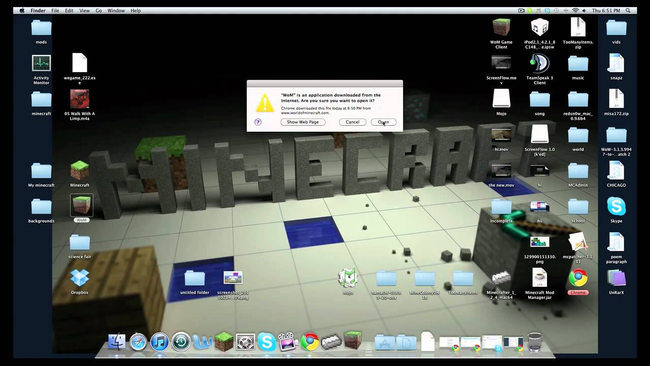Select the wegame_222.exe file
Screen dimensions: 650x366
(x=80, y=64)
